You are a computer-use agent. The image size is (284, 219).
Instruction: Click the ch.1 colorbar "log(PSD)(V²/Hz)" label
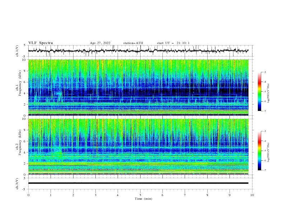click(x=268, y=93)
